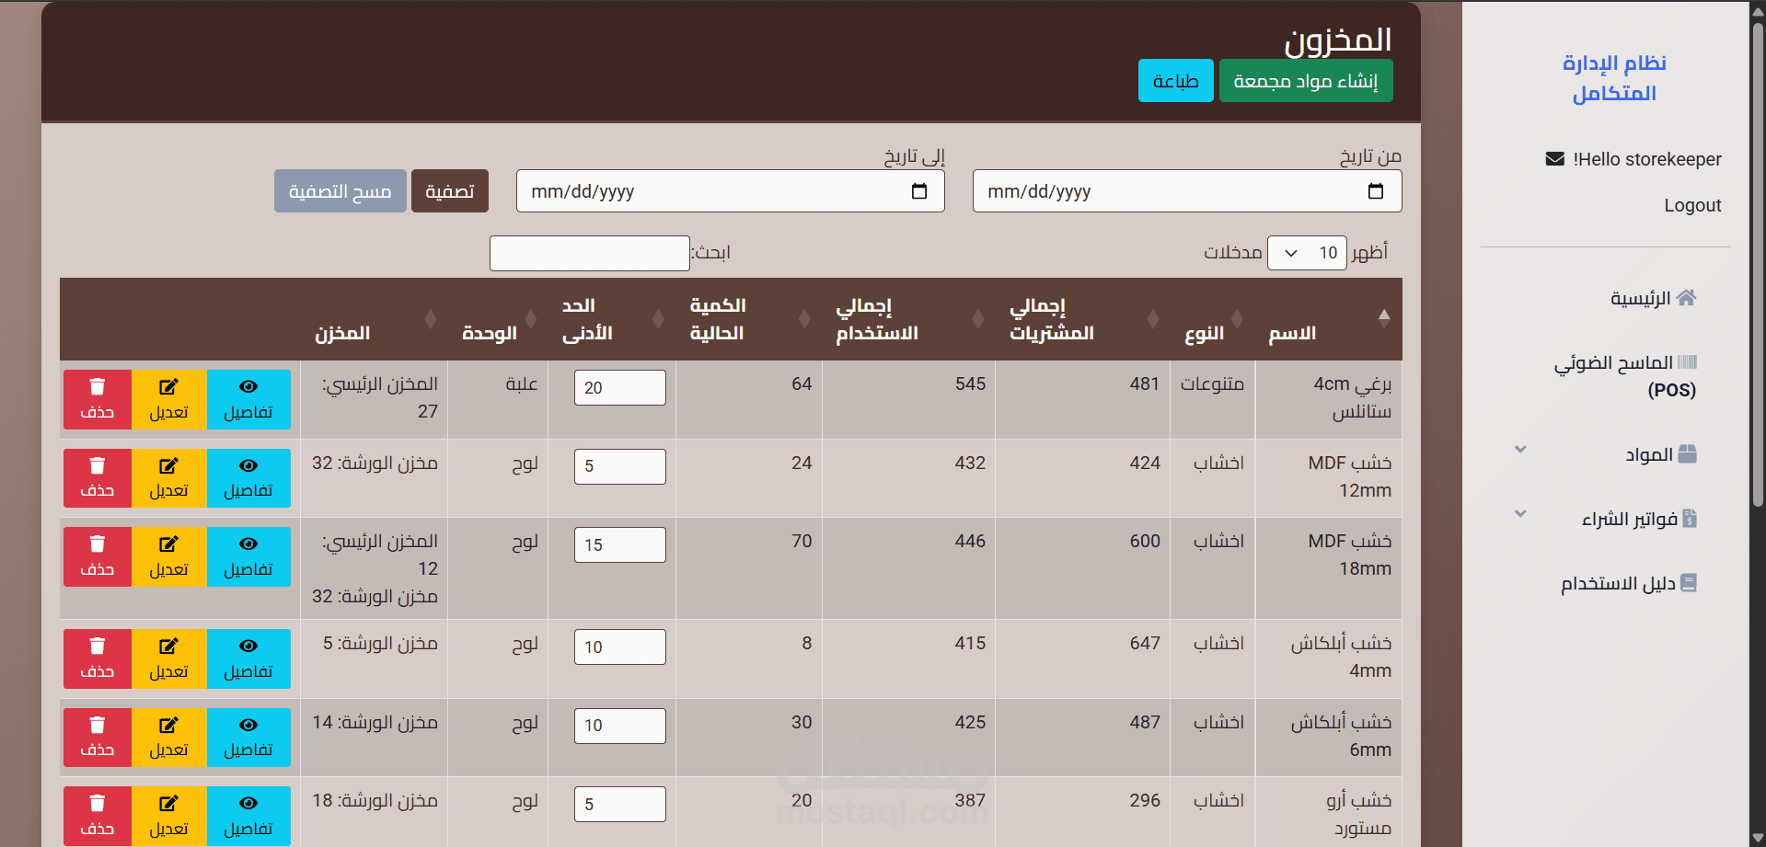Image resolution: width=1766 pixels, height=847 pixels.
Task: Sort by إجمالي الاستخدام column
Action: [978, 319]
